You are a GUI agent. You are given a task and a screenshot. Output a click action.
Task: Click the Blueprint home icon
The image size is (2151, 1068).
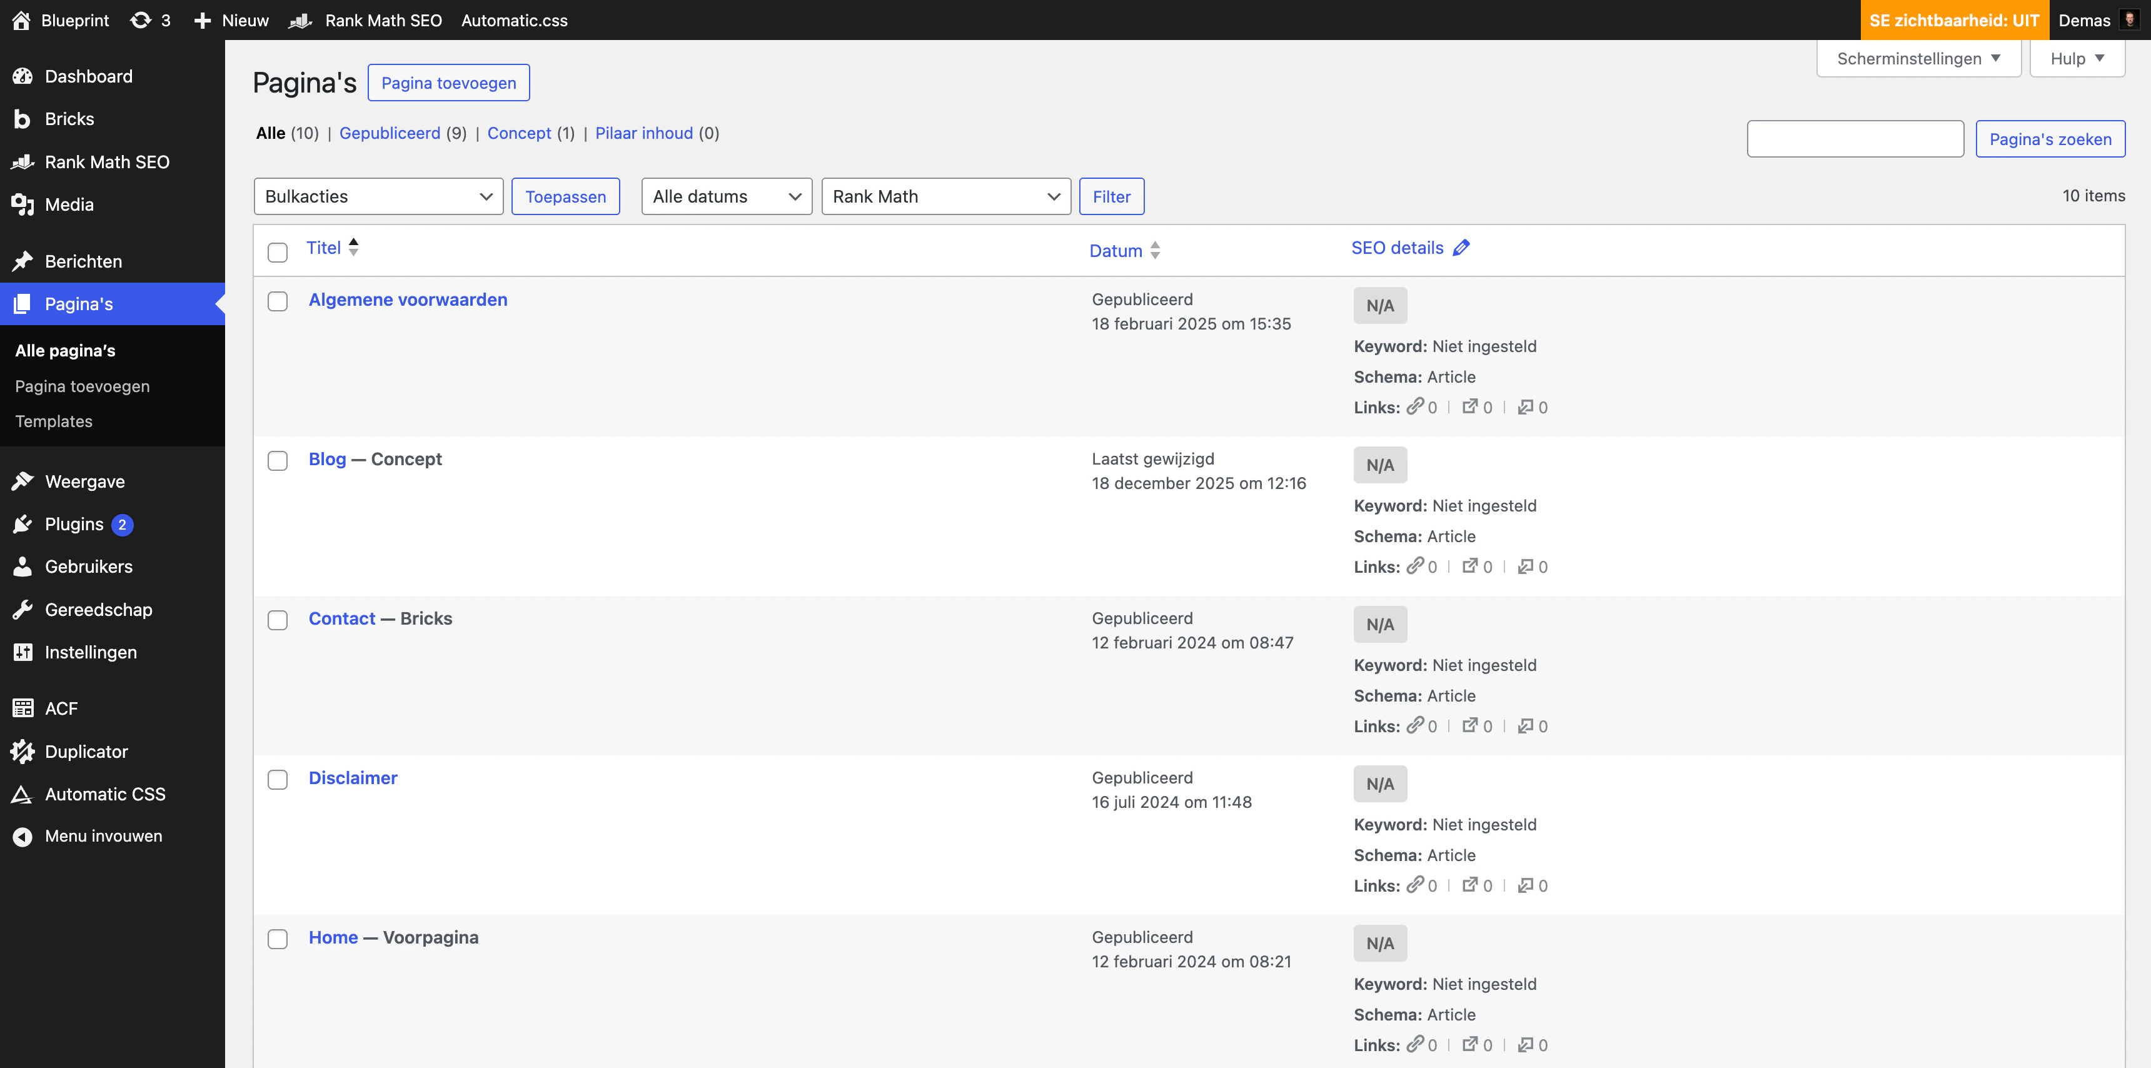coord(22,20)
